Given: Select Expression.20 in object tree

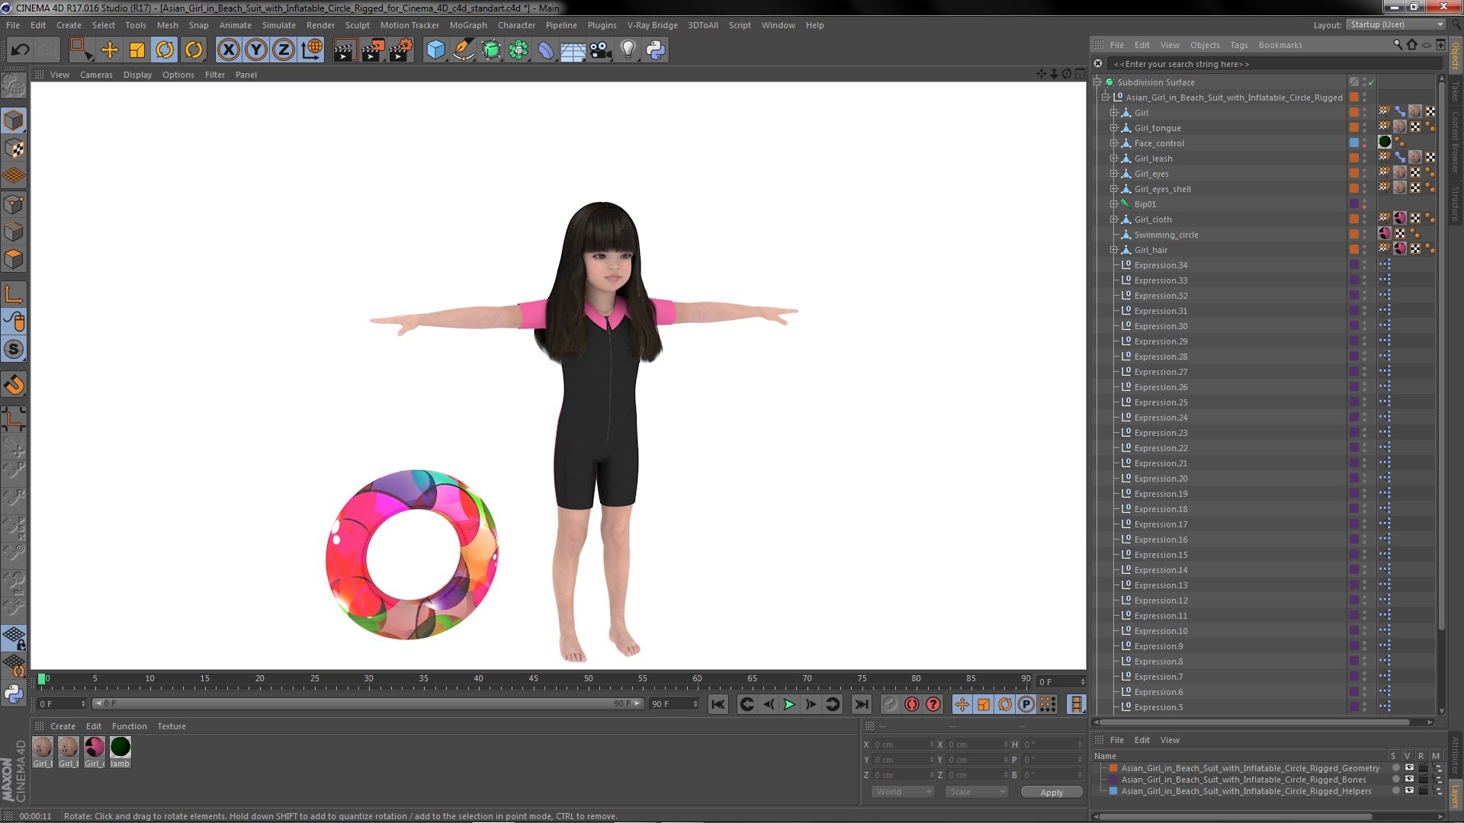Looking at the screenshot, I should point(1161,479).
